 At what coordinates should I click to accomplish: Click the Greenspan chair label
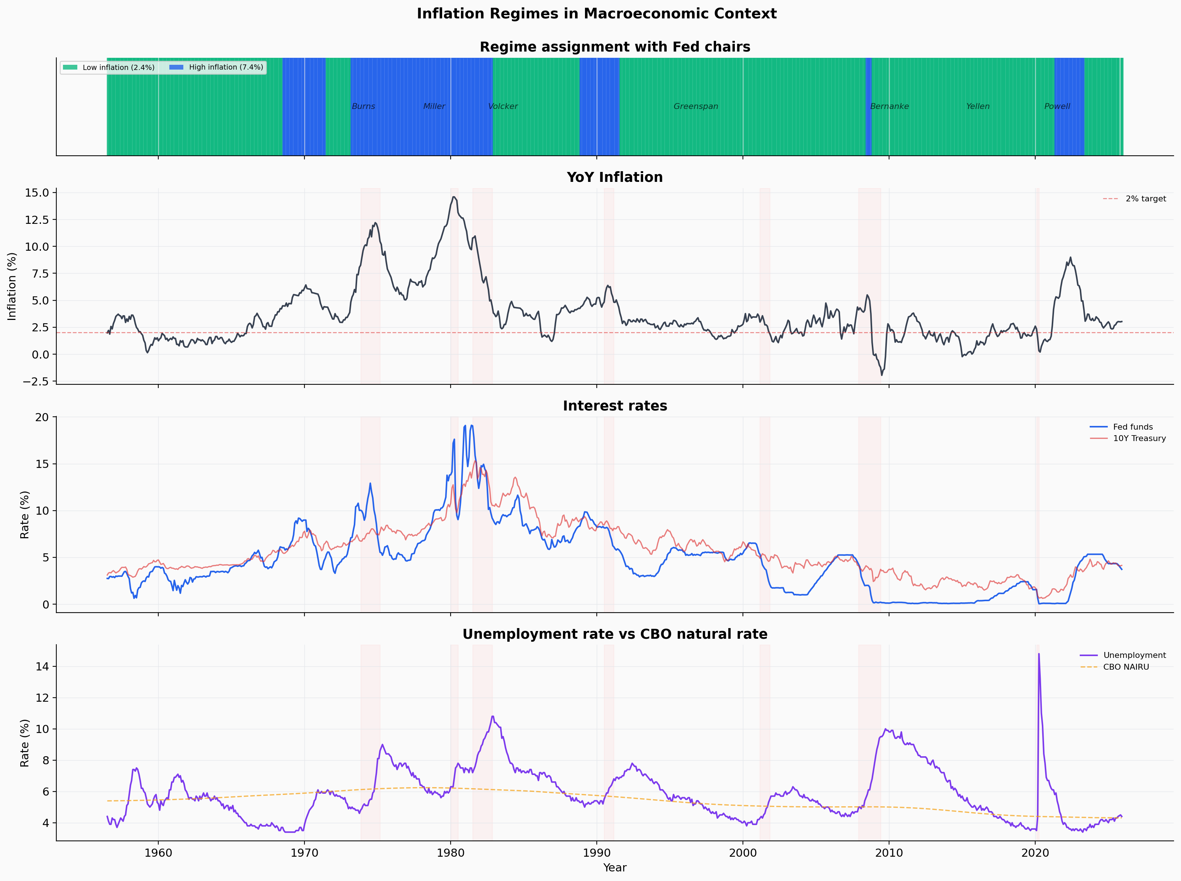[x=695, y=107]
